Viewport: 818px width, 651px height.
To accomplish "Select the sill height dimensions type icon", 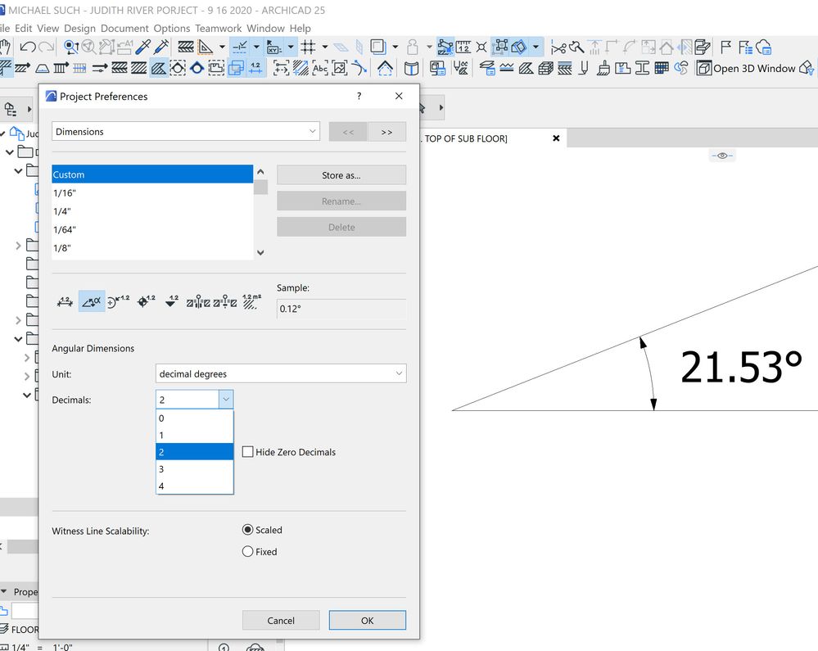I will pyautogui.click(x=225, y=301).
